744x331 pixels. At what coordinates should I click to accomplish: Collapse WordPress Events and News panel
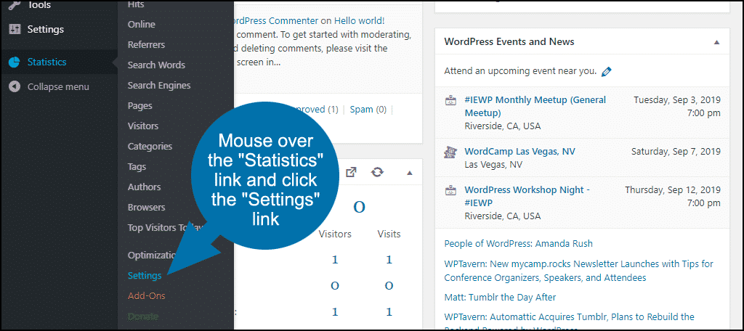click(717, 42)
